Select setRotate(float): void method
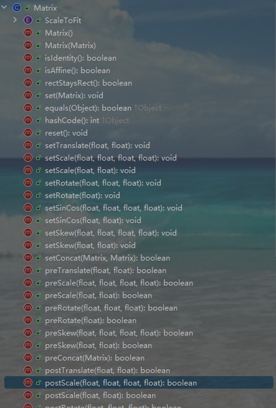This screenshot has width=276, height=408. [82, 196]
